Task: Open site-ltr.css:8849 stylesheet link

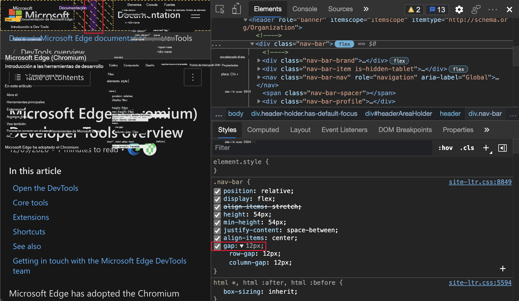Action: click(x=480, y=182)
